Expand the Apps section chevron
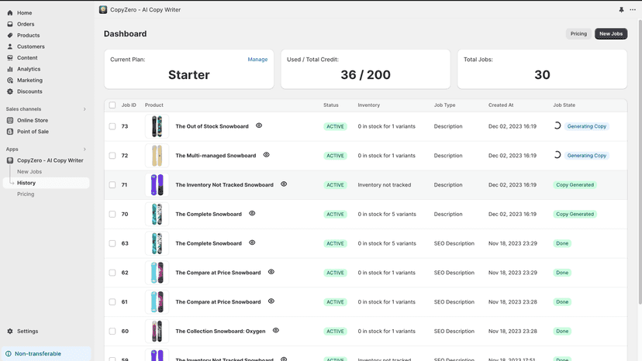642x361 pixels. coord(85,150)
